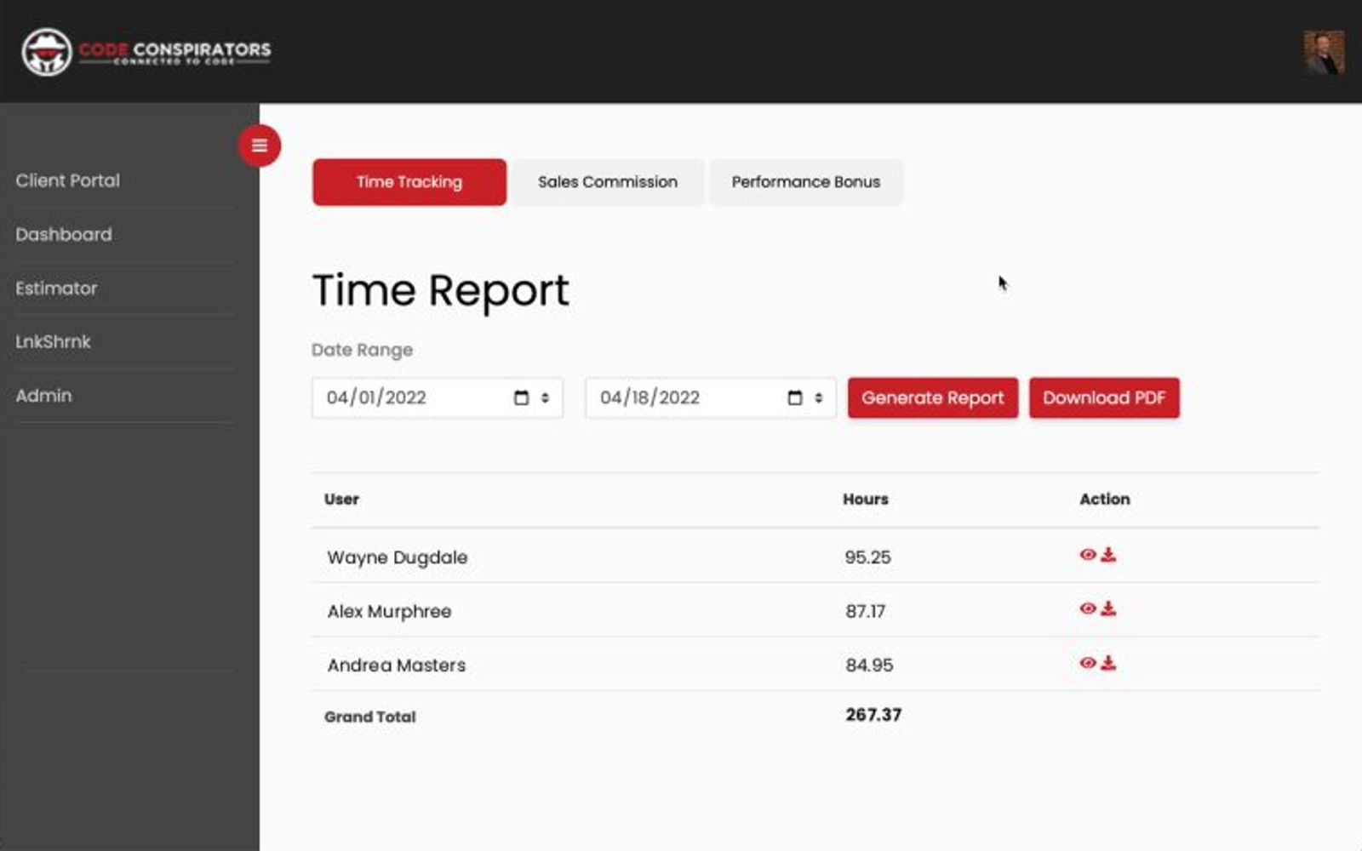View Wayne Dugdale's time details eye icon

click(1088, 555)
